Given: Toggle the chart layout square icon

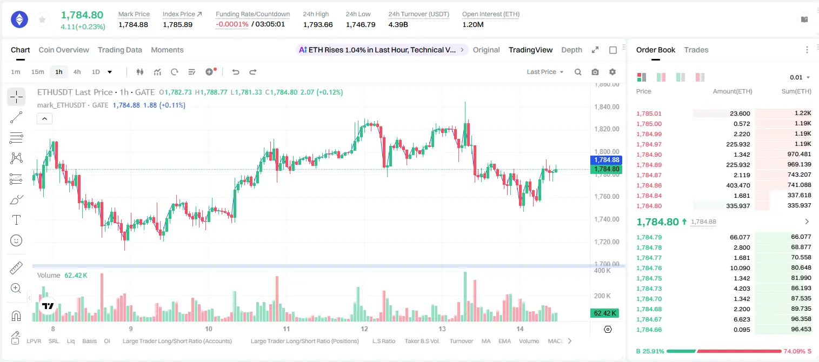Looking at the screenshot, I should (613, 50).
